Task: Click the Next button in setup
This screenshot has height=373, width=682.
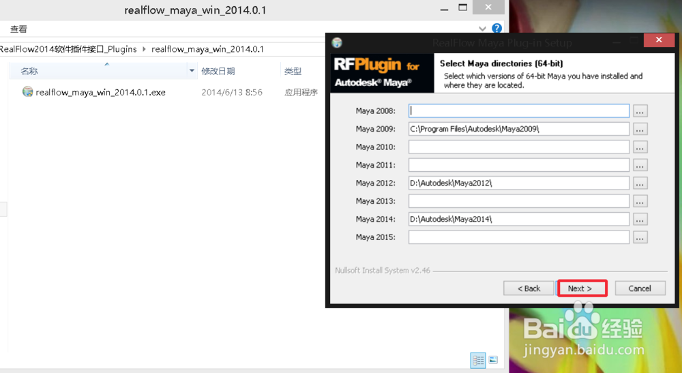Action: coord(582,288)
